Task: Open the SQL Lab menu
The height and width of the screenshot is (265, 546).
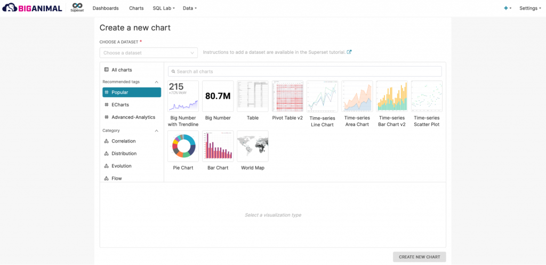Action: coord(163,9)
